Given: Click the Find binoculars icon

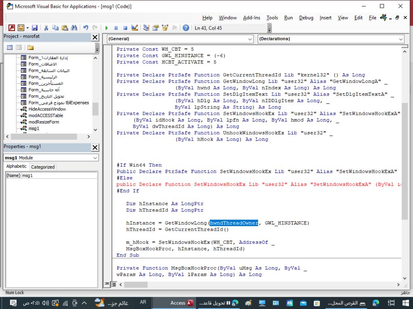Looking at the screenshot, I should [74, 28].
